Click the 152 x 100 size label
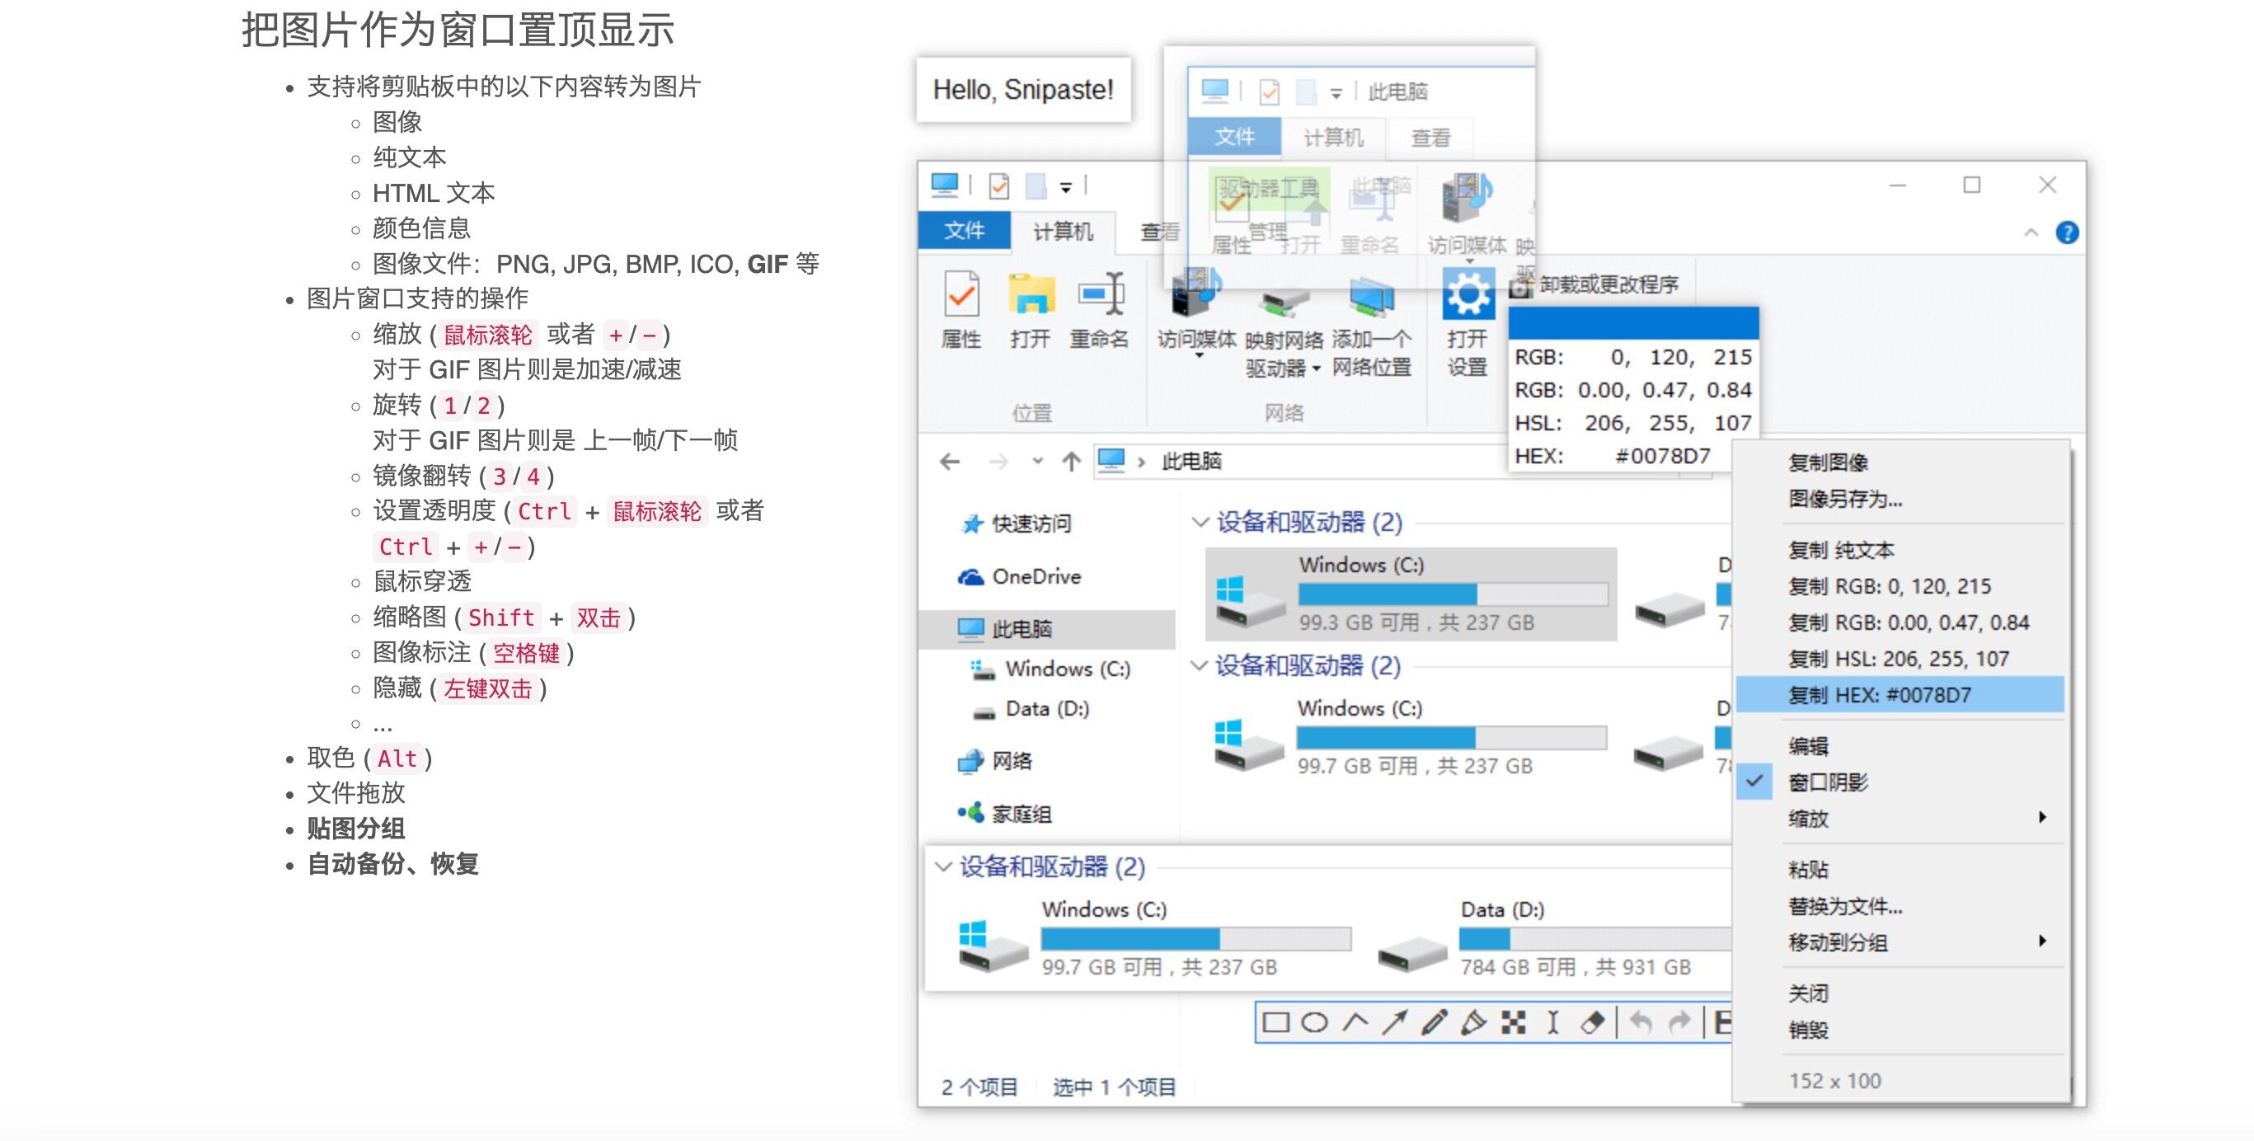 1835,1081
